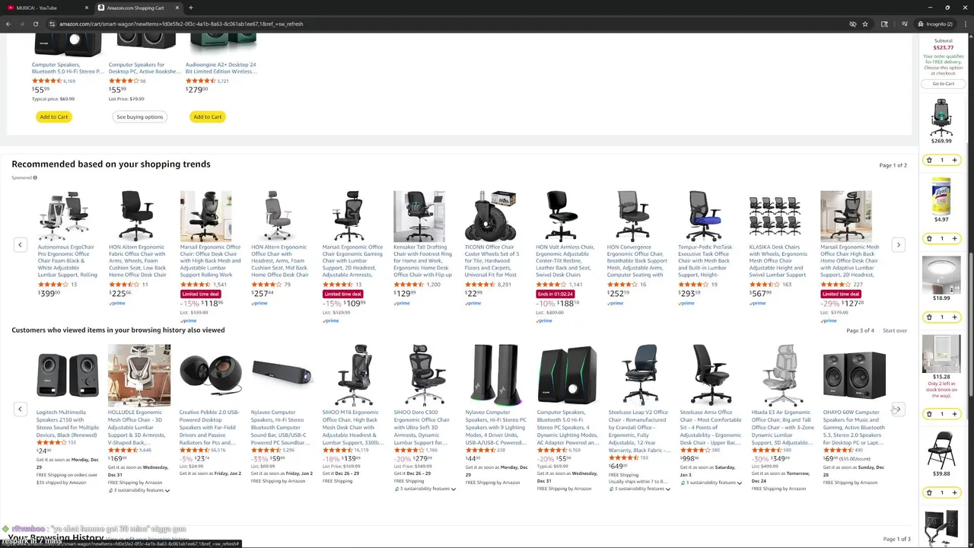Click the Sponsored label under recommendations heading
974x548 pixels.
[23, 177]
